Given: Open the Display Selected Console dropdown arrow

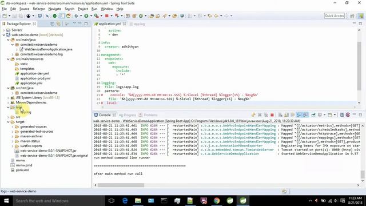Looking at the screenshot, I should pyautogui.click(x=324, y=115).
